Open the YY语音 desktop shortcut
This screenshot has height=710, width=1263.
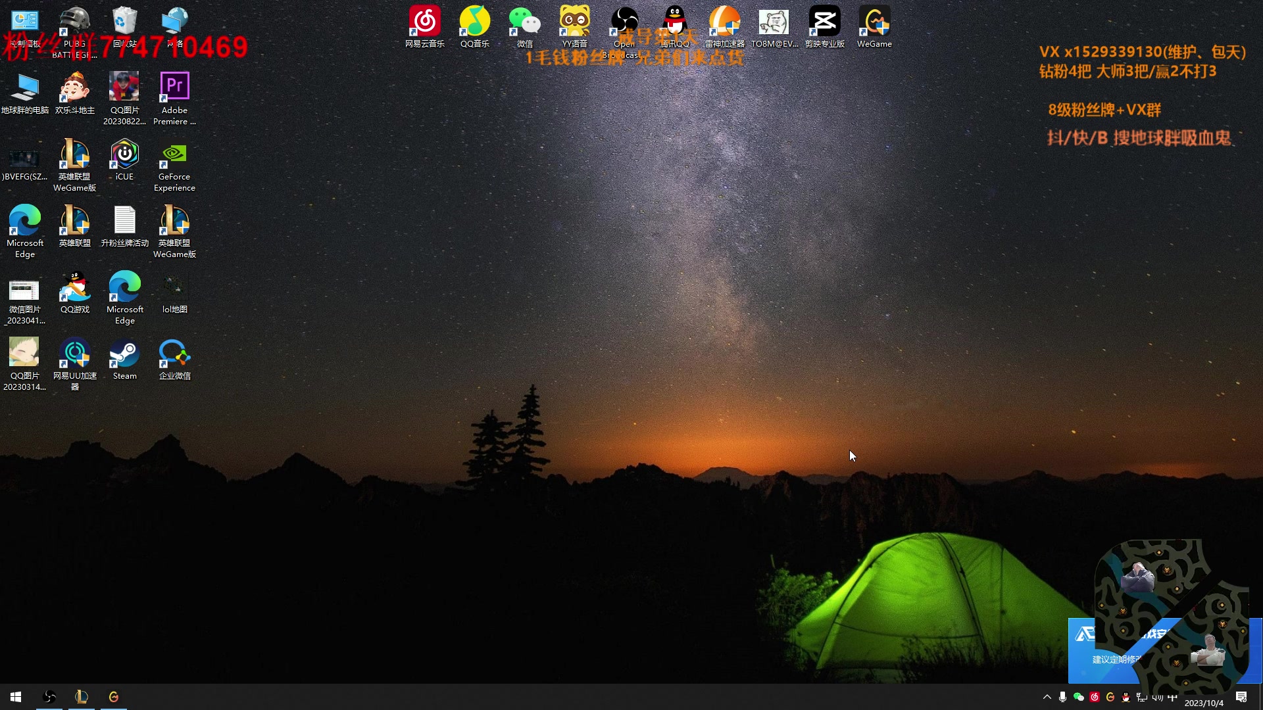point(575,26)
